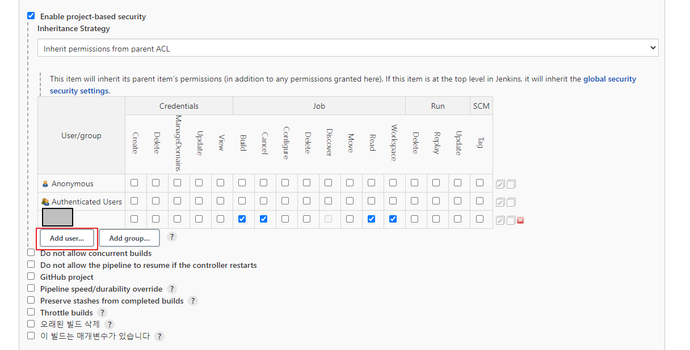The width and height of the screenshot is (690, 350).
Task: Unselect all permissions for Authenticated Users row
Action: (x=511, y=202)
